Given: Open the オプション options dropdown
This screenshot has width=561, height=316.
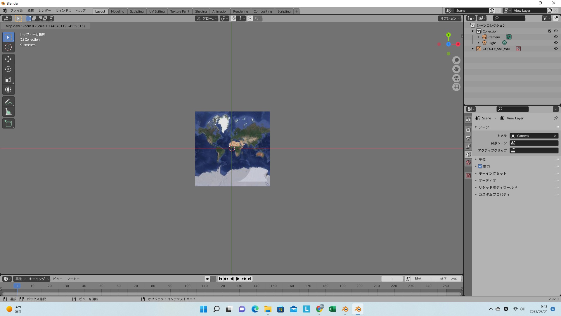Looking at the screenshot, I should pos(450,18).
